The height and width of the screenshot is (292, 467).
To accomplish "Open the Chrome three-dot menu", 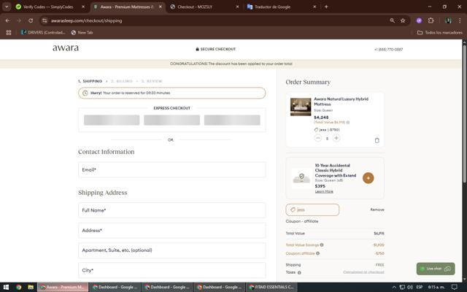I will (460, 20).
